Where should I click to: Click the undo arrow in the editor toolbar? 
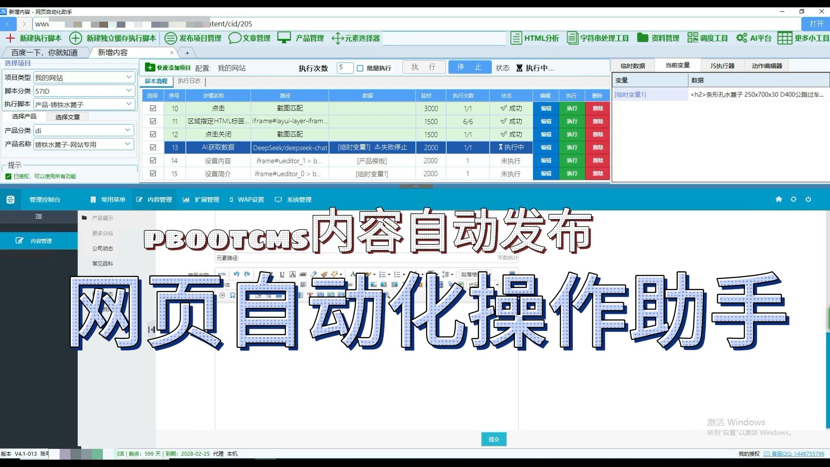[236, 274]
